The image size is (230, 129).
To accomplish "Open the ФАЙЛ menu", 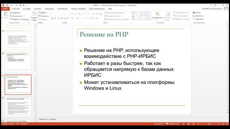I will (5, 9).
